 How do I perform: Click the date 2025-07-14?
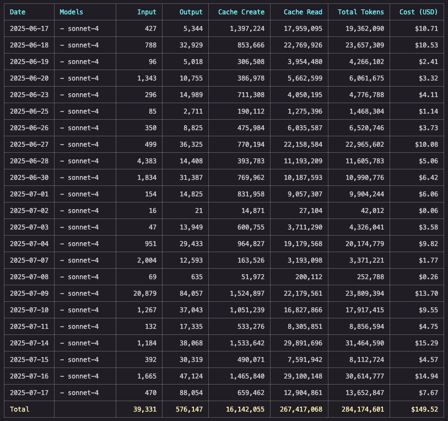coord(29,344)
